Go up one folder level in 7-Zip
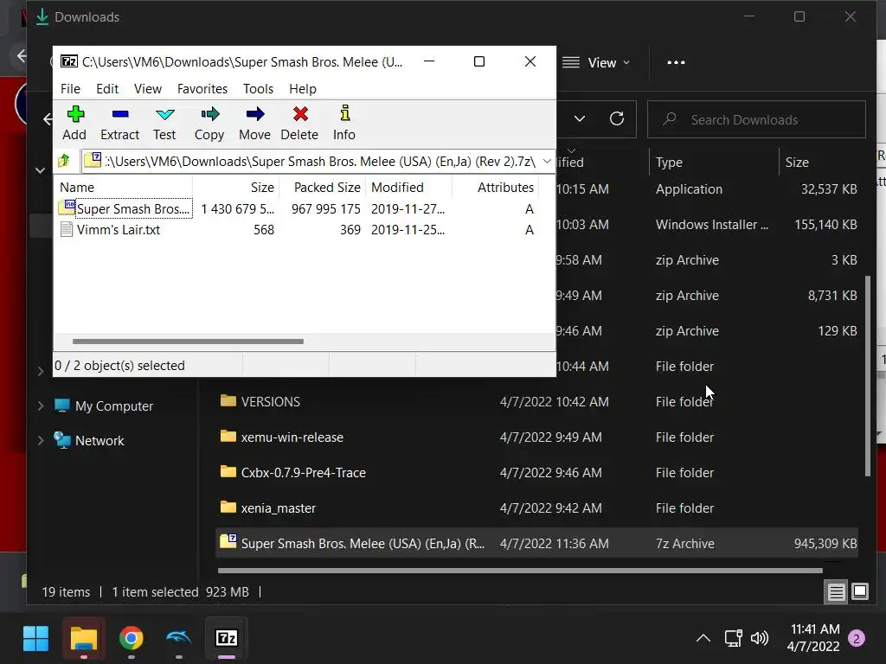The width and height of the screenshot is (886, 664). pos(64,162)
